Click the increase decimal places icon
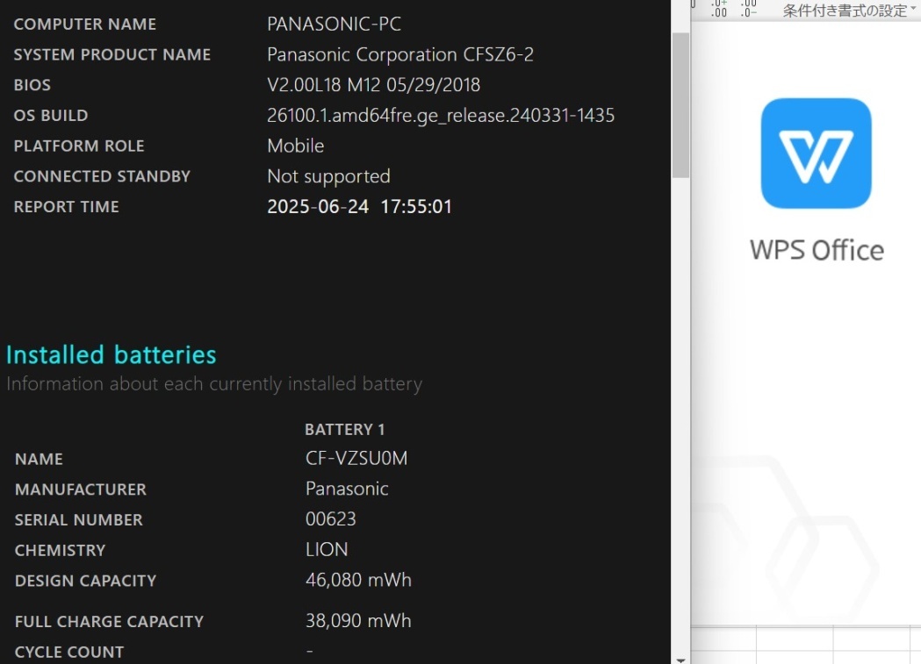The height and width of the screenshot is (664, 921). (x=719, y=9)
